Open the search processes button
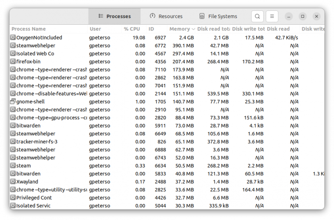Viewport: 334px width, 220px height. coord(257,16)
